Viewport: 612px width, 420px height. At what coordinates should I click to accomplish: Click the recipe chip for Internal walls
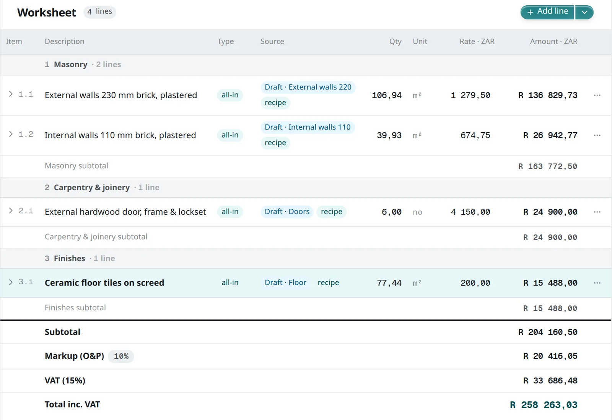(275, 143)
